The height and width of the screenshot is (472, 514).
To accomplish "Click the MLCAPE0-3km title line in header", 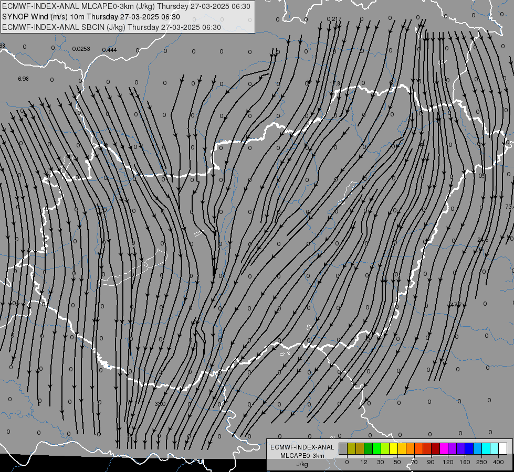I will pos(126,6).
